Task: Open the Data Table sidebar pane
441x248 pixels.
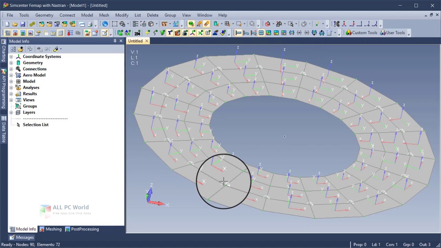Action: tap(4, 130)
